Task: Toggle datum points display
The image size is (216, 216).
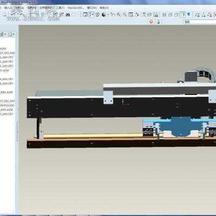Action: pos(210,15)
